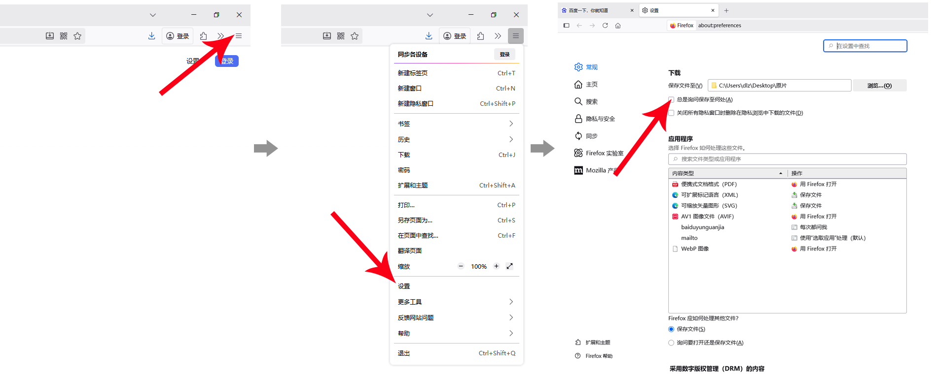Screen dimensions: 937x374
Task: Click 登录 button next to 同步各设备
Action: 505,54
